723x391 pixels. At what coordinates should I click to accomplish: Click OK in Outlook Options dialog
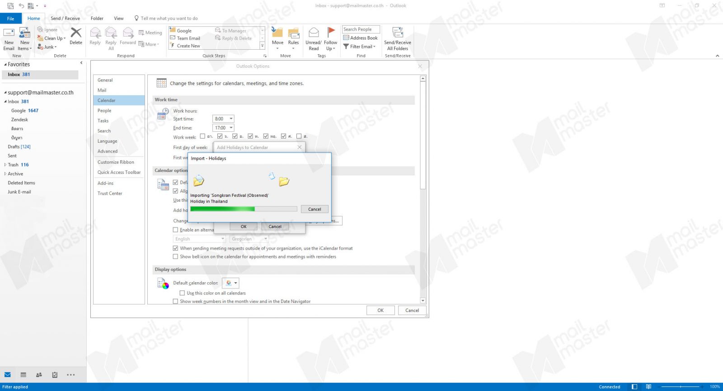click(380, 310)
